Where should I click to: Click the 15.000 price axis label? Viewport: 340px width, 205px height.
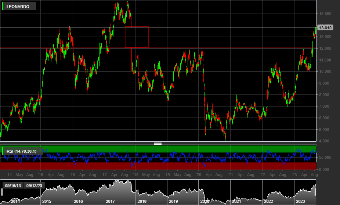[x=325, y=14]
